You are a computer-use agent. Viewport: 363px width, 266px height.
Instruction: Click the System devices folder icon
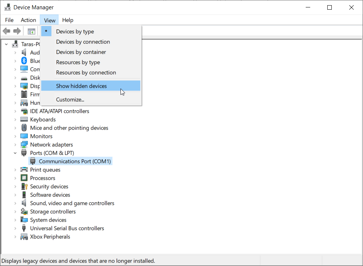pos(24,219)
